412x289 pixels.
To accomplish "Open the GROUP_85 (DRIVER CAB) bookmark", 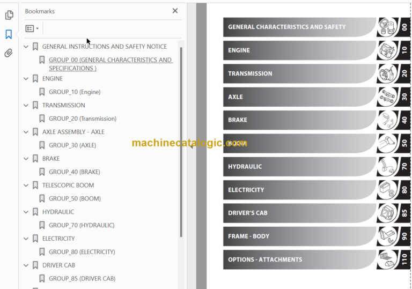I will [x=82, y=278].
